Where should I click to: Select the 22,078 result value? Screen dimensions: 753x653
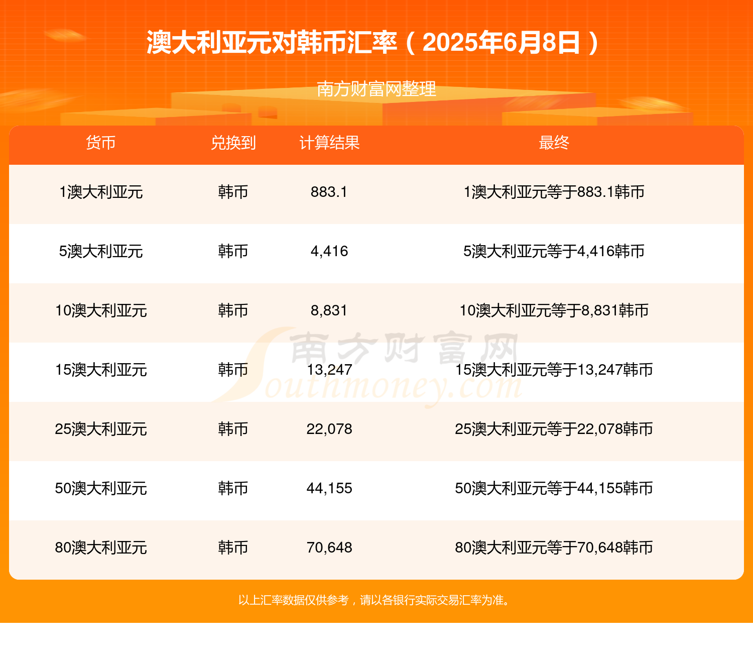pos(329,429)
